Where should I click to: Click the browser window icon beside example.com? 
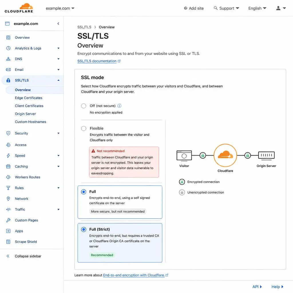[x=7, y=23]
